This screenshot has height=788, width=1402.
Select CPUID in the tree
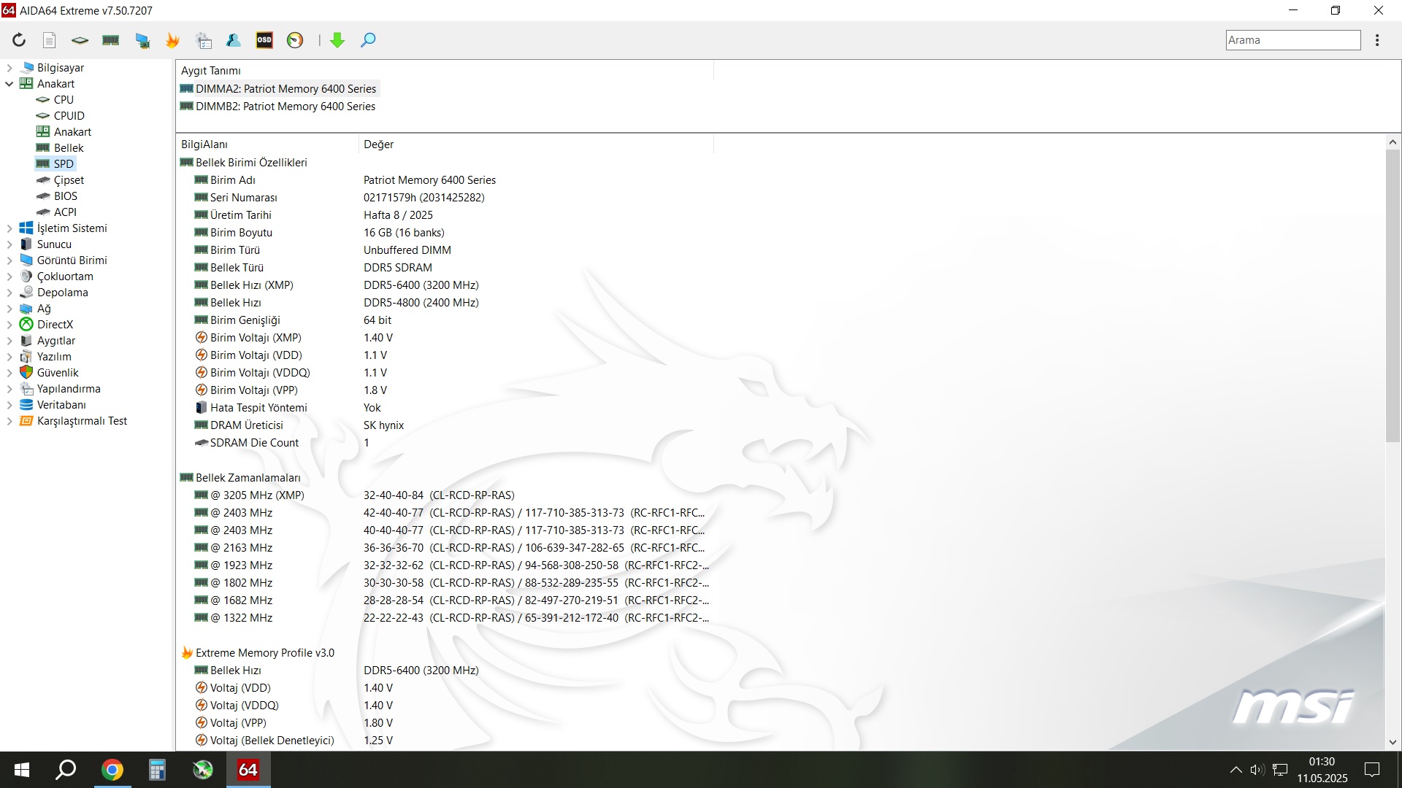click(69, 116)
